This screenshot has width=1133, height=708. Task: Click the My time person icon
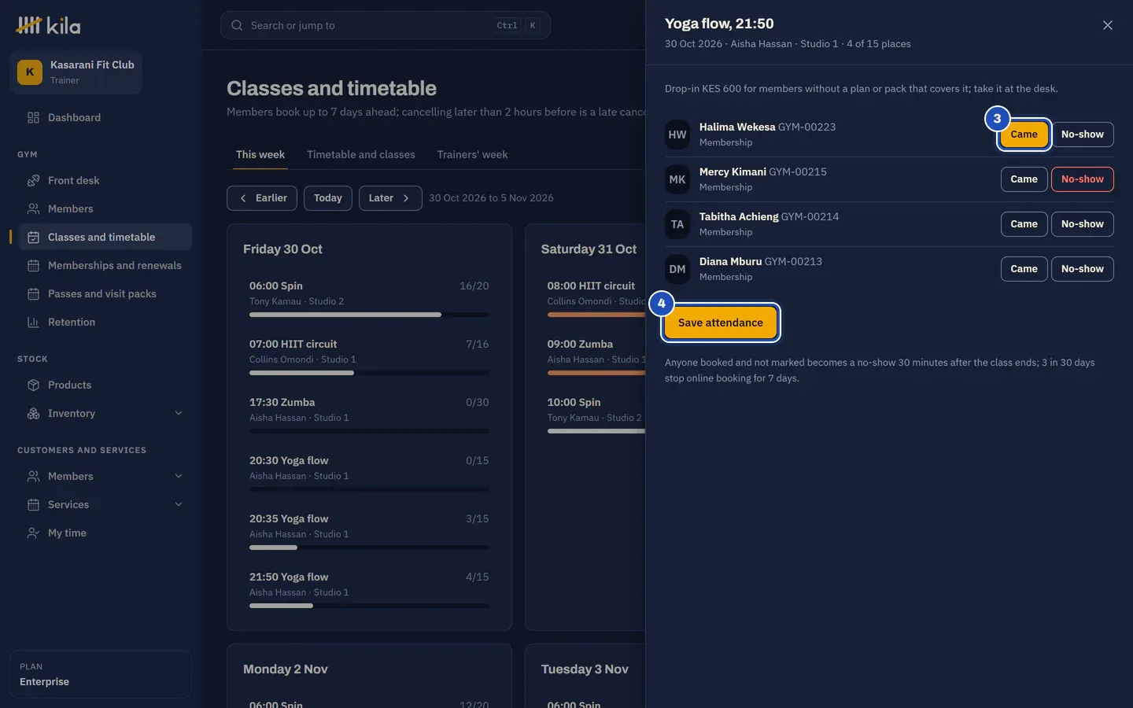(x=33, y=533)
